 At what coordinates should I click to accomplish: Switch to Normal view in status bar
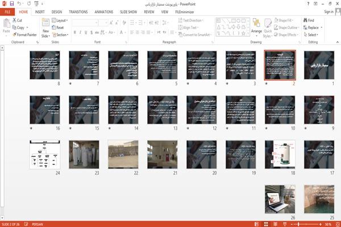coord(257,224)
